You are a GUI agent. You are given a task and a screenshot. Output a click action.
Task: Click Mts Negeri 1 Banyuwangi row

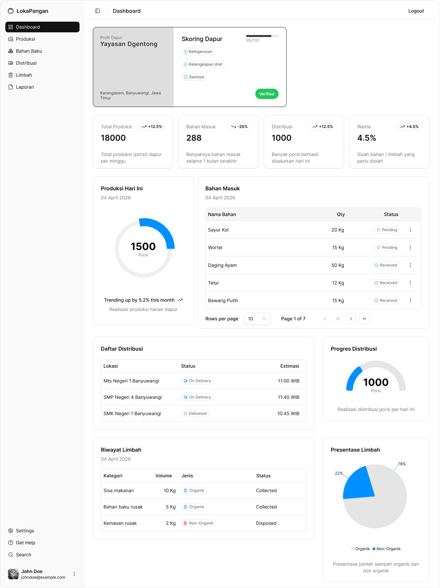coord(204,381)
